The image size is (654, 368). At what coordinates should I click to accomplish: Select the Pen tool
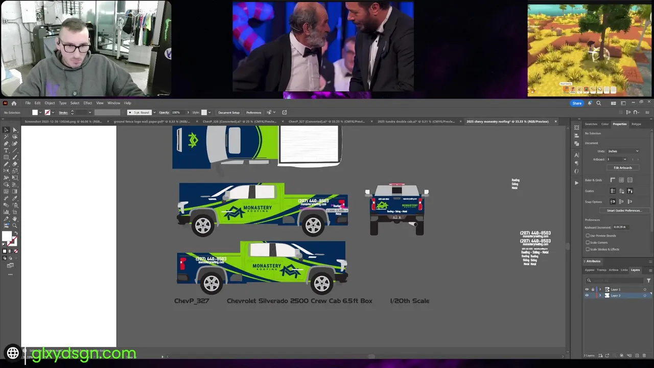pos(6,144)
